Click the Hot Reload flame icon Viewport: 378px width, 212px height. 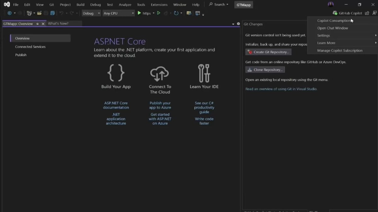(165, 13)
